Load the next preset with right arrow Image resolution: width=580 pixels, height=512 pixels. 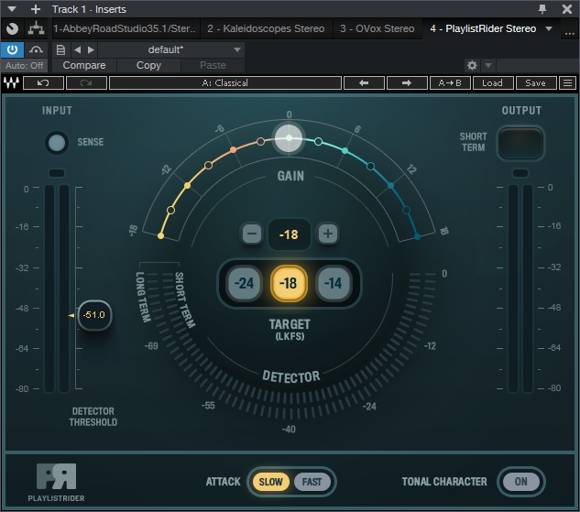coord(406,82)
